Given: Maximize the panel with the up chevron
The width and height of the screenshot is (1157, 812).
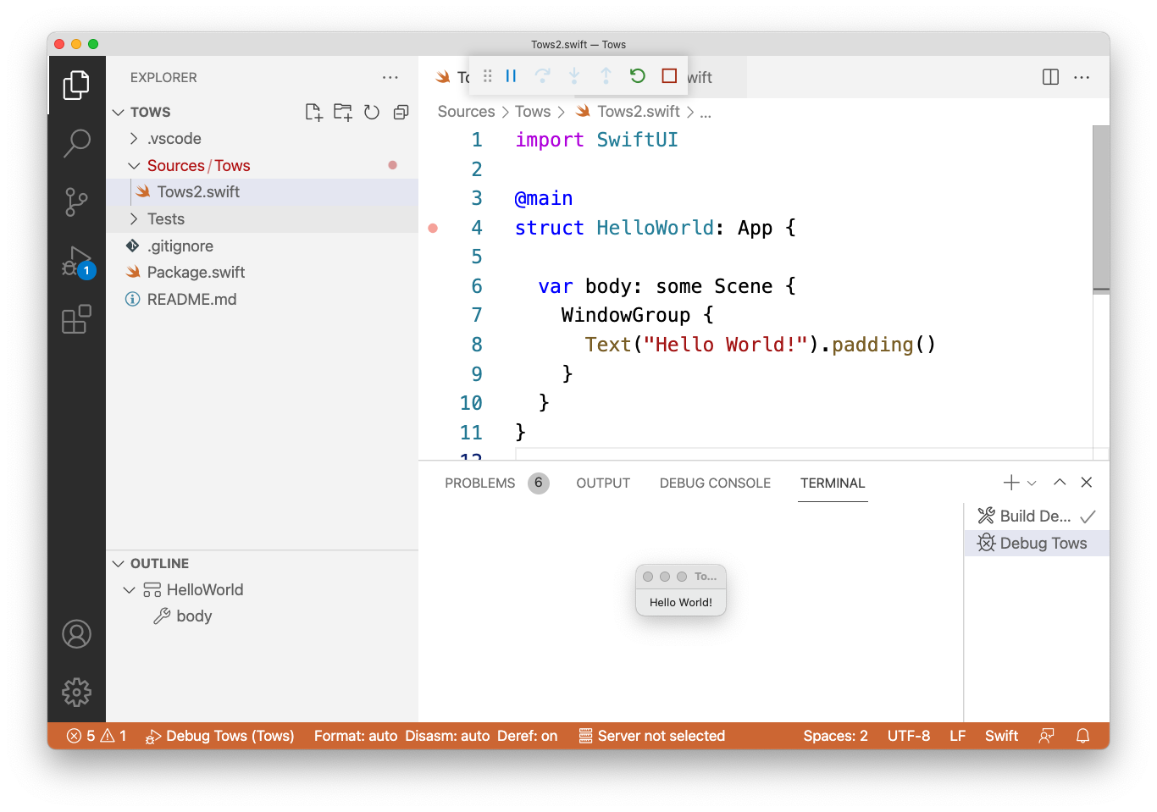Looking at the screenshot, I should click(1060, 483).
